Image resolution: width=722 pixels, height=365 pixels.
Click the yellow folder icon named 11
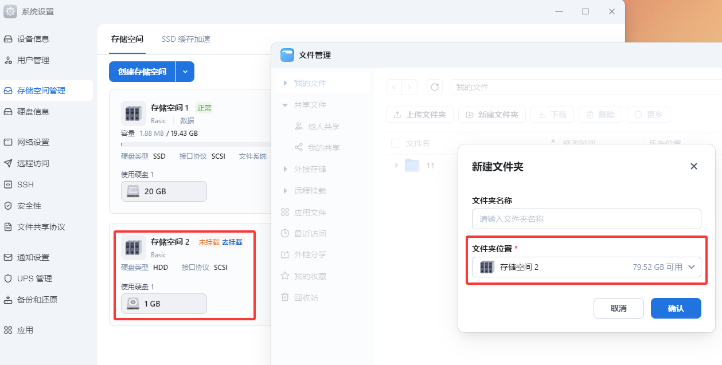click(x=412, y=166)
